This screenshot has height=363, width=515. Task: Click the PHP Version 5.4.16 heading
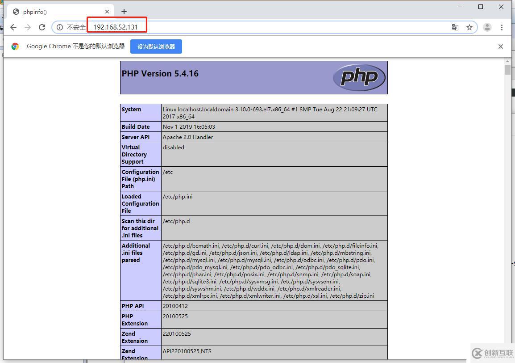tap(160, 74)
